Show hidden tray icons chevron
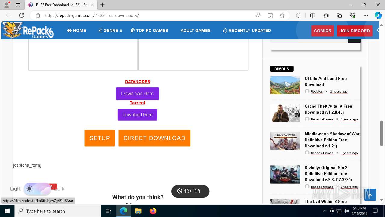Screen dimensions: 385x217 [325, 211]
